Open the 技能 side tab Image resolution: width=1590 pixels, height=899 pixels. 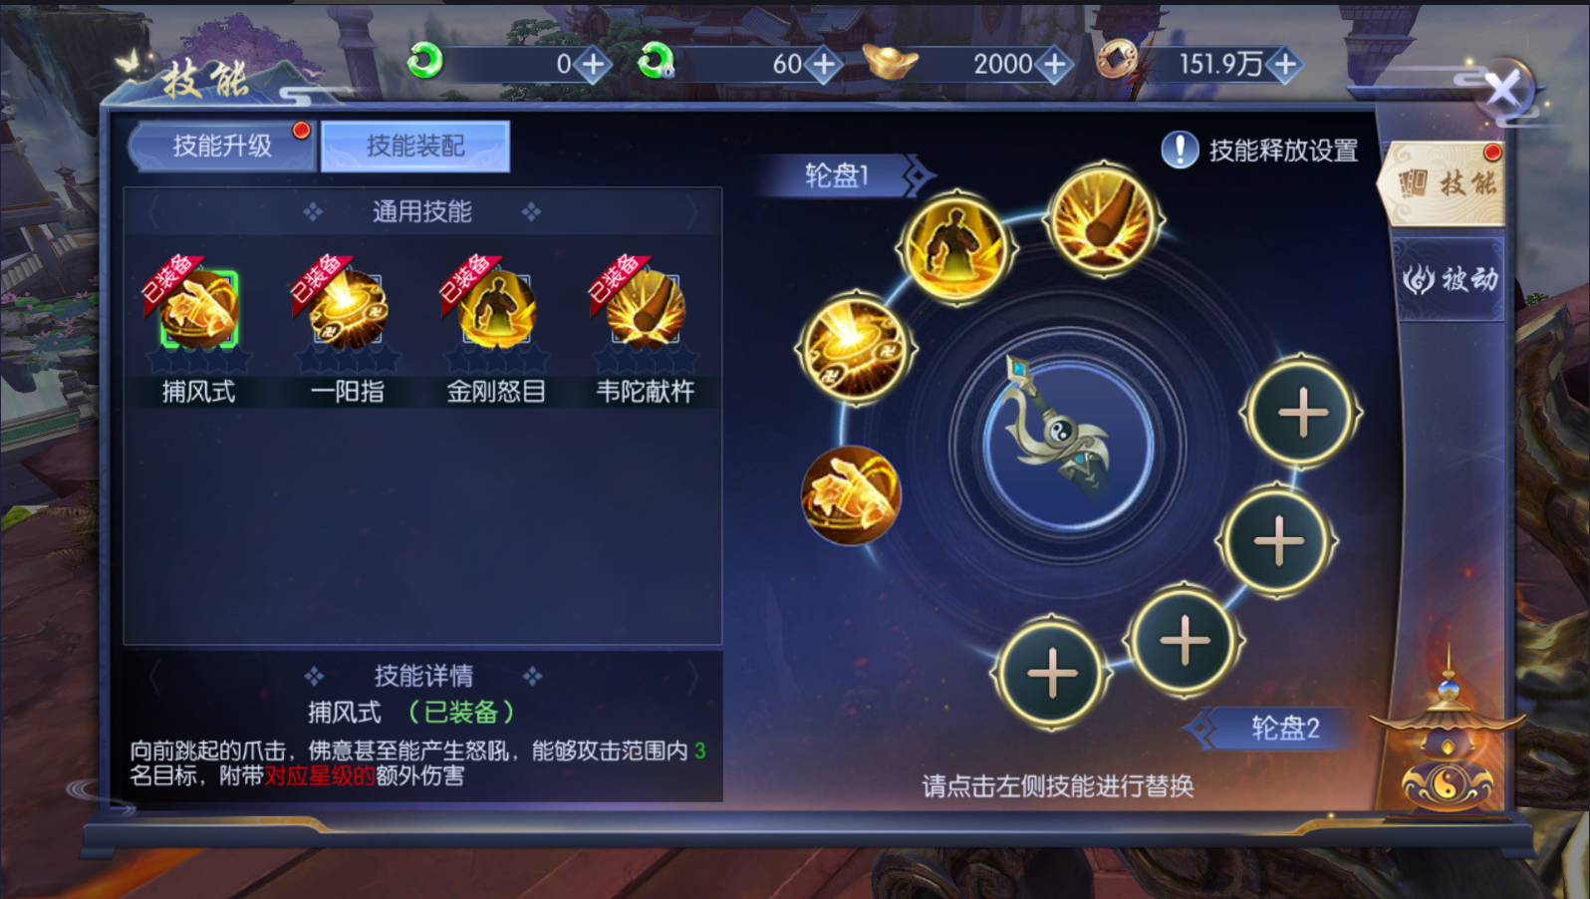(1447, 183)
